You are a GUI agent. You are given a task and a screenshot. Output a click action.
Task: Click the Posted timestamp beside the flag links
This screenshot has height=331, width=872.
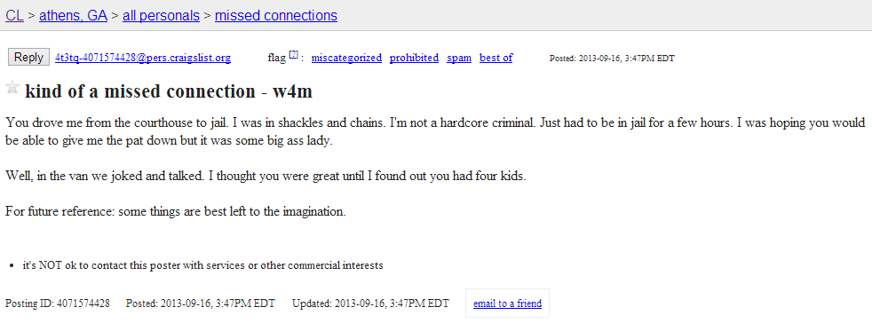612,59
